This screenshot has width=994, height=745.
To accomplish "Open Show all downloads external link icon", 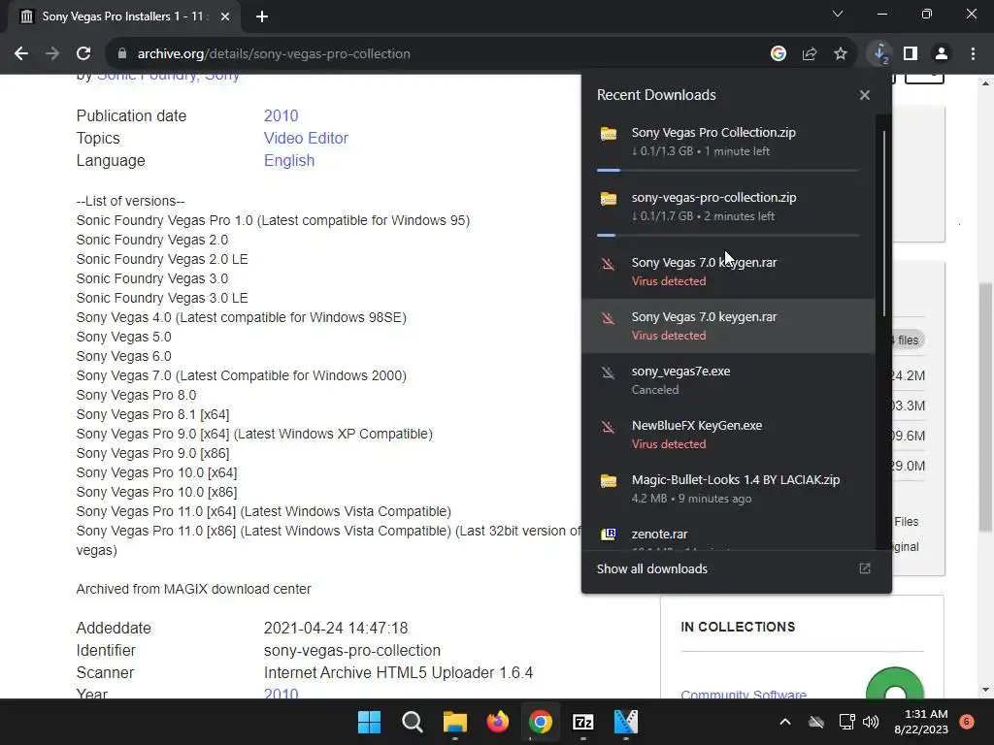I will (865, 568).
